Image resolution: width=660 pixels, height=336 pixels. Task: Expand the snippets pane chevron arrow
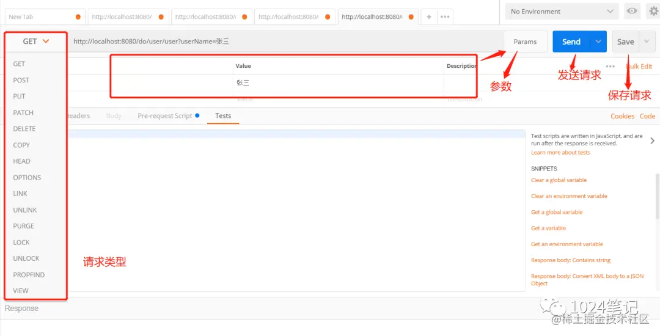[653, 141]
